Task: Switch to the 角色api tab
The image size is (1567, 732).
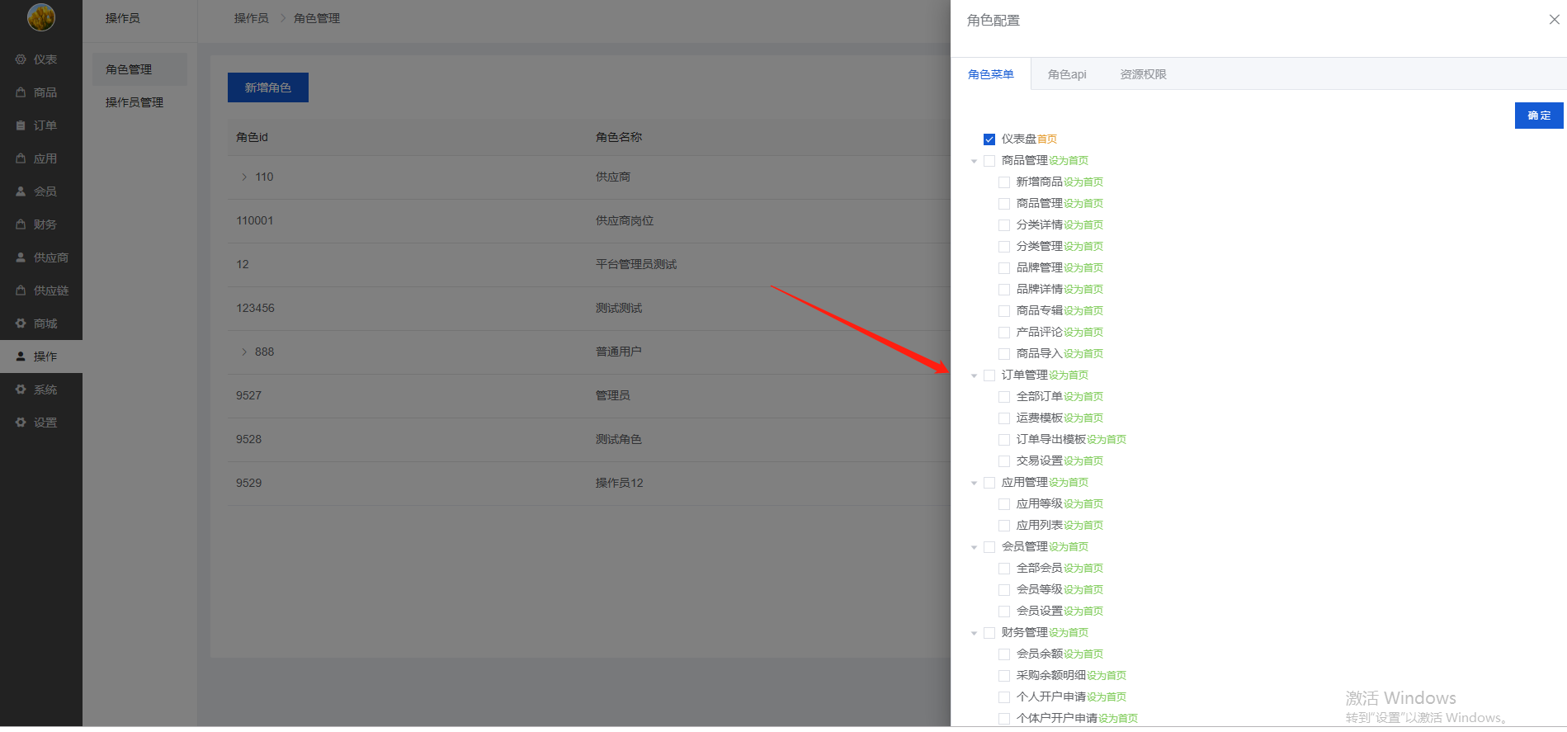Action: click(1066, 74)
